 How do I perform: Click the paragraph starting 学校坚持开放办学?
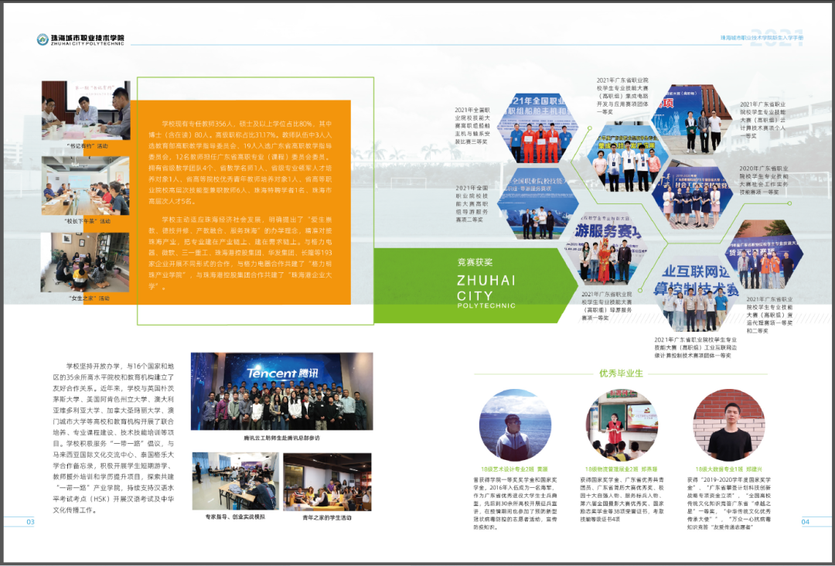coord(114,438)
